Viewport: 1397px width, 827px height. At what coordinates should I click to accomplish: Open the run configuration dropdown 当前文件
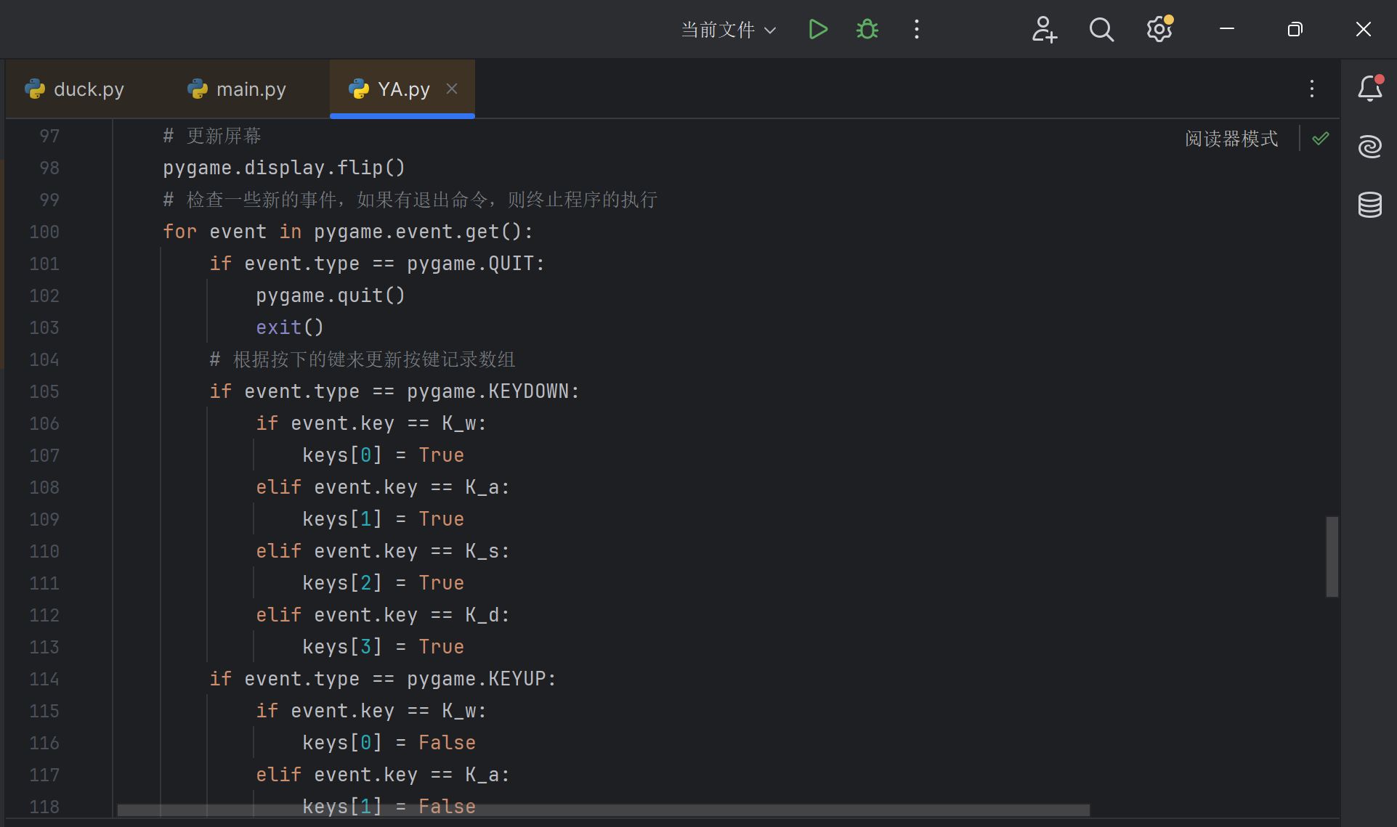[729, 30]
